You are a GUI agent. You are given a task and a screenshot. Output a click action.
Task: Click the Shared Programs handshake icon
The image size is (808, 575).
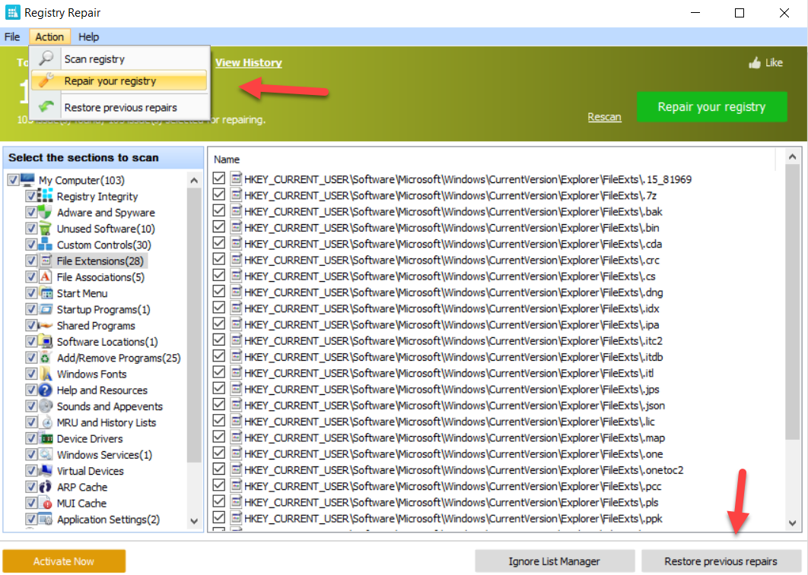(x=46, y=326)
